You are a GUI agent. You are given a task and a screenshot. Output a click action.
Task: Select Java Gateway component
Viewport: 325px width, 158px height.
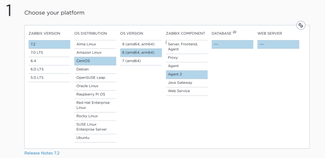click(187, 83)
